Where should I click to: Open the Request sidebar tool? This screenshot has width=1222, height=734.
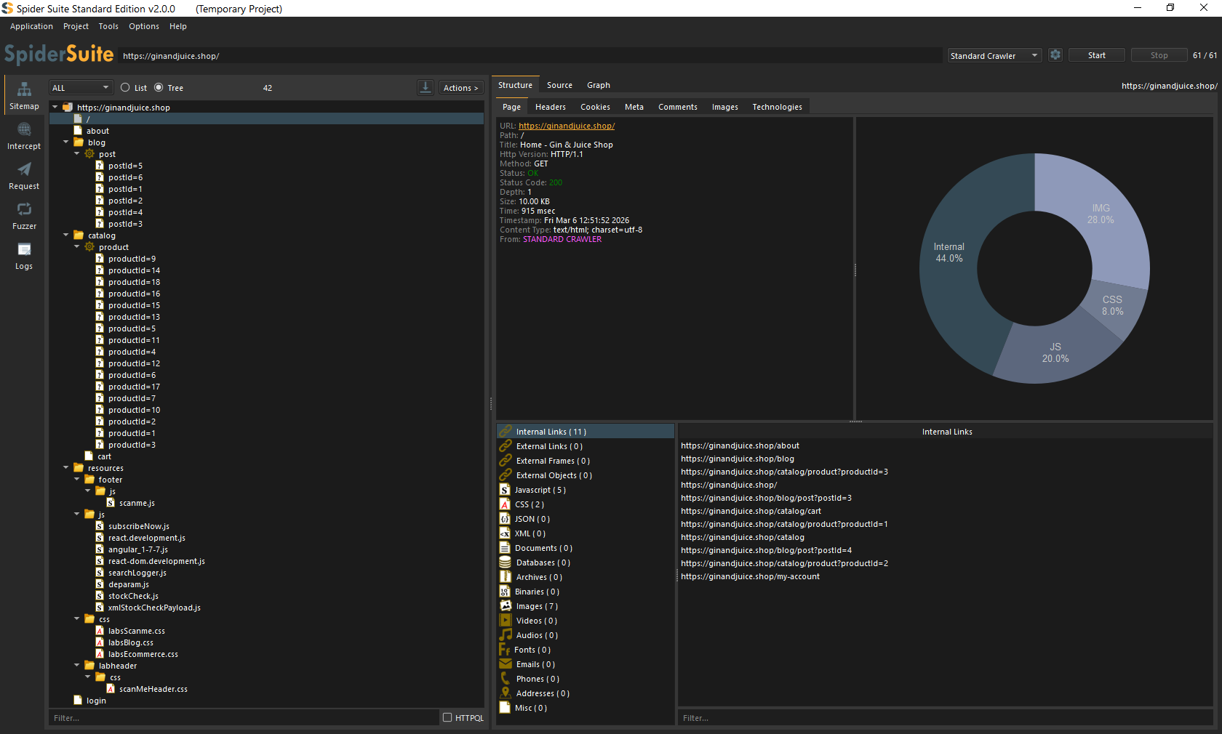[24, 175]
